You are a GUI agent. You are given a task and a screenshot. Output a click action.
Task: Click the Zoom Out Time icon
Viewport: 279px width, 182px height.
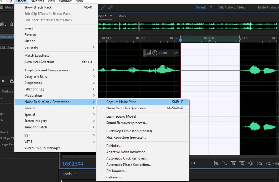[x=242, y=163]
